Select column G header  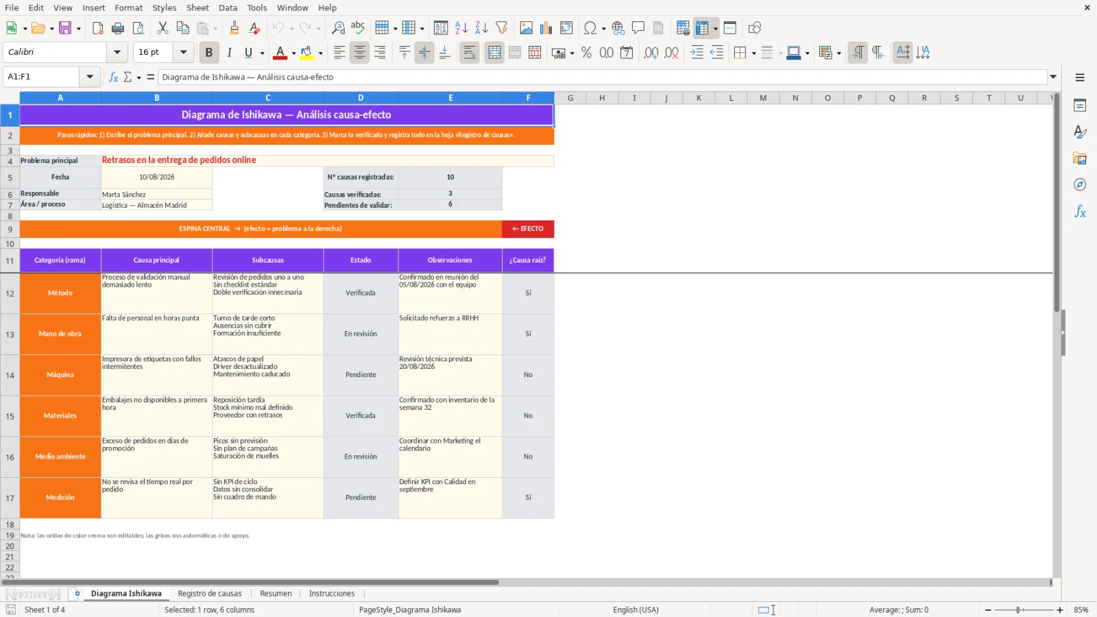[570, 98]
